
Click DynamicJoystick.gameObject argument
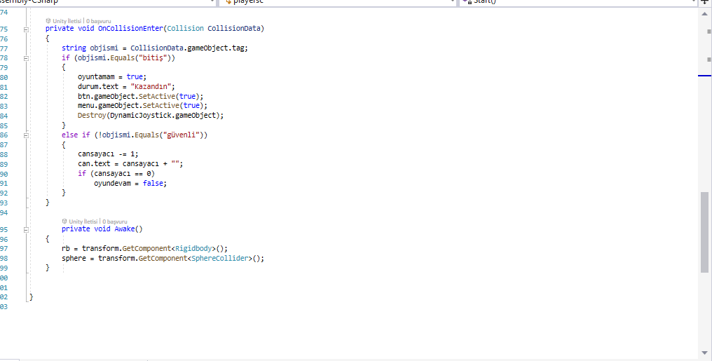(163, 116)
